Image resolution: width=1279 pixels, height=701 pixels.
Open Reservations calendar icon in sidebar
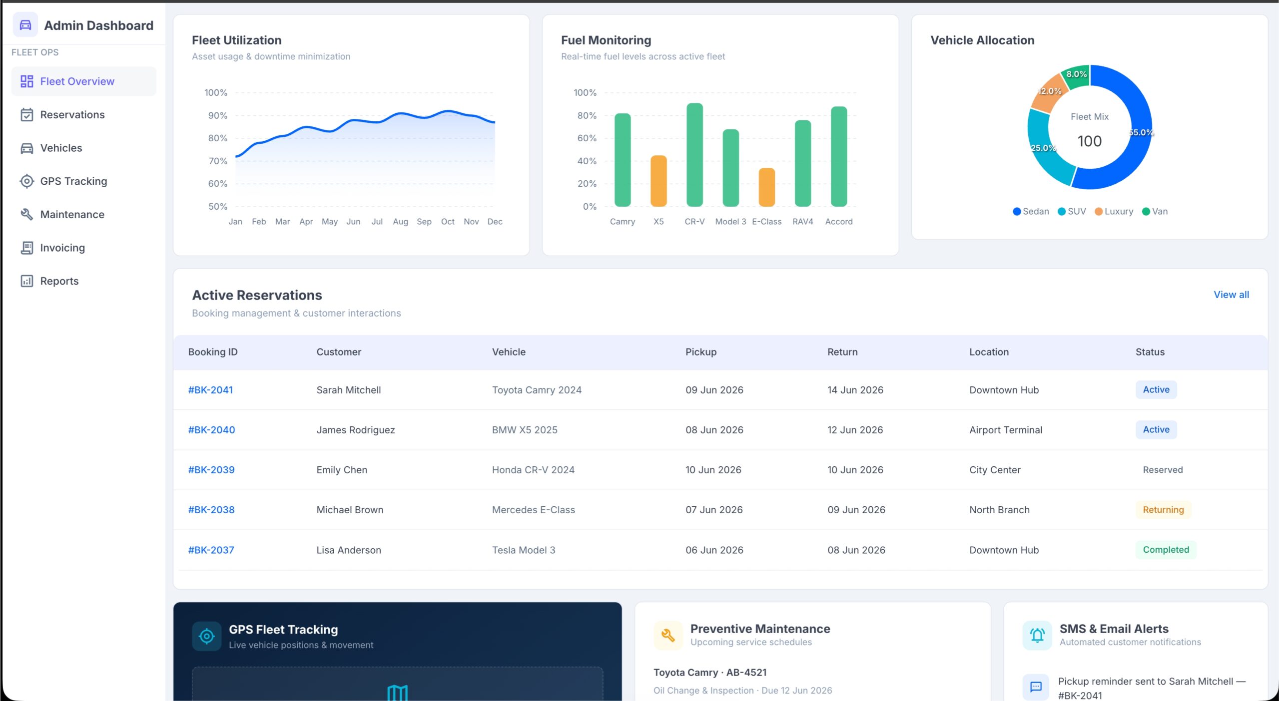tap(27, 115)
